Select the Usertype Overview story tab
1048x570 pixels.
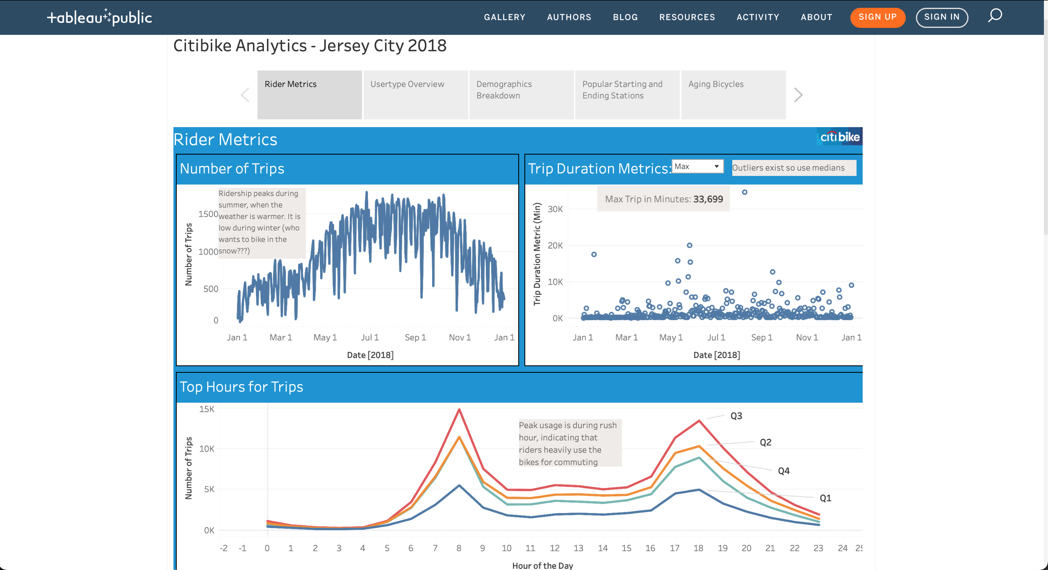point(415,95)
